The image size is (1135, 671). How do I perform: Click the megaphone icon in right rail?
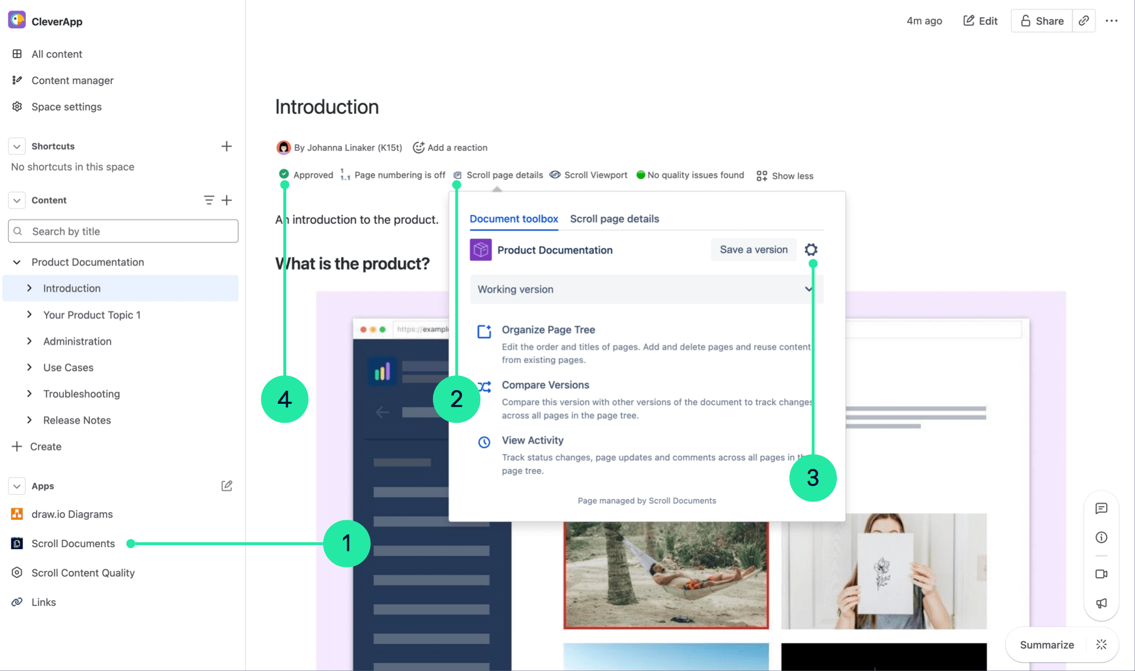point(1101,603)
